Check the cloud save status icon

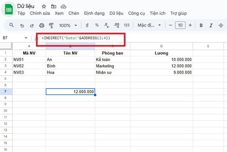(x=64, y=6)
